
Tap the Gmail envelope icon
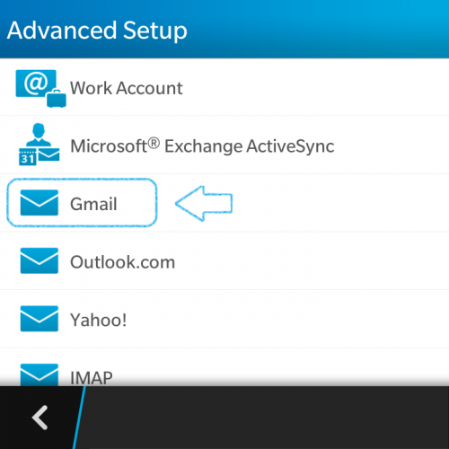(40, 203)
